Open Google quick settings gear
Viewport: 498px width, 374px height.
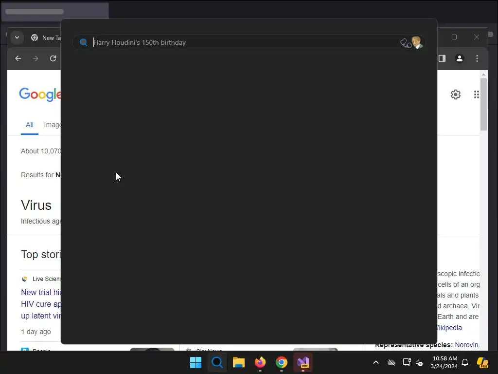tap(455, 94)
